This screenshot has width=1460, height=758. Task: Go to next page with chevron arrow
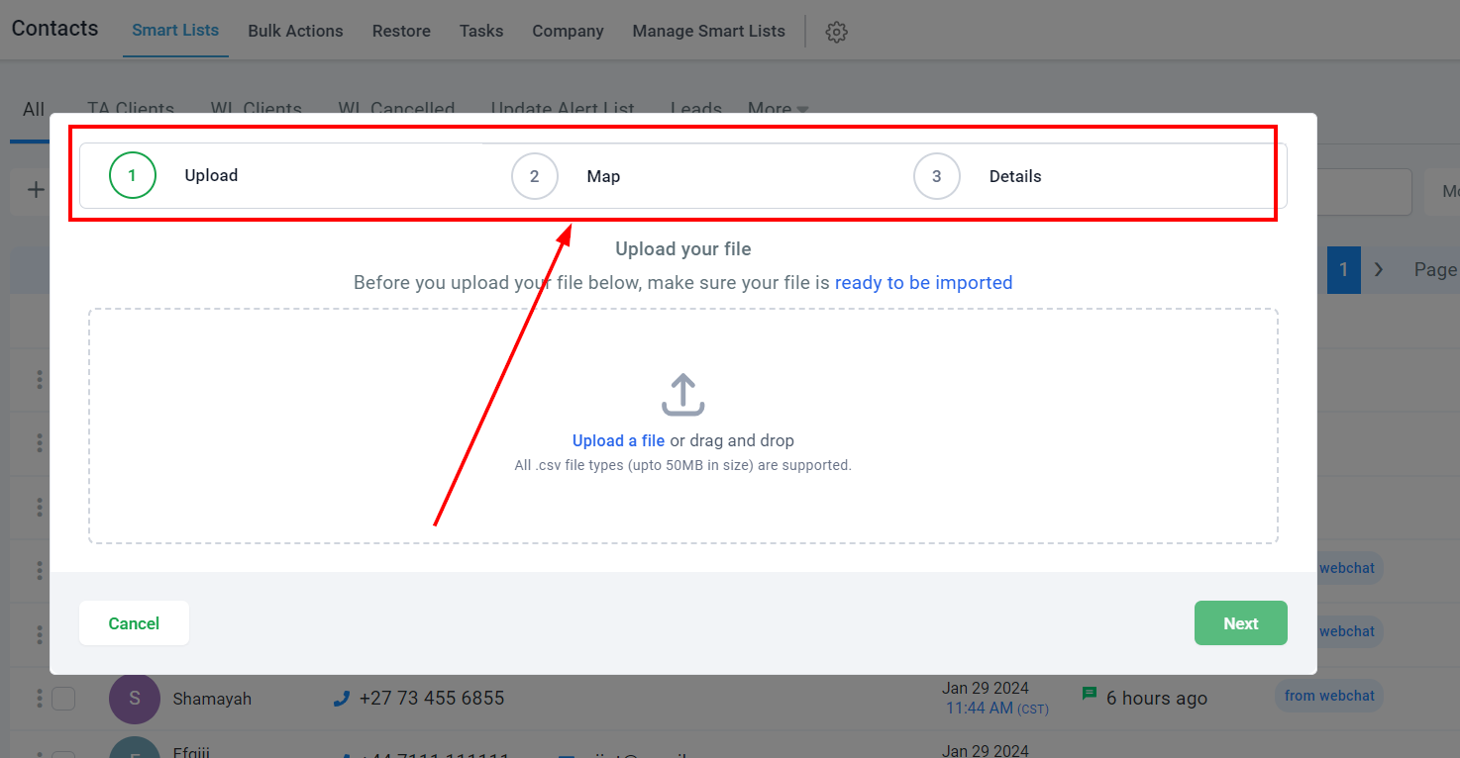click(1379, 270)
